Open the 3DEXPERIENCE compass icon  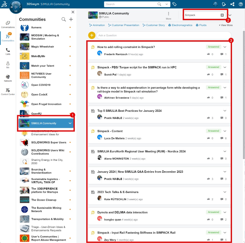pos(16,7)
